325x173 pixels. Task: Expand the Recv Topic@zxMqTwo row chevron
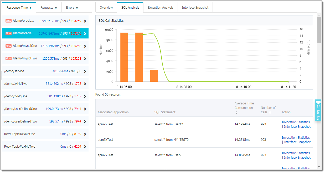click(85, 147)
